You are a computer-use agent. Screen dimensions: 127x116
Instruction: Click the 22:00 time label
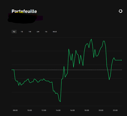tap(115, 110)
